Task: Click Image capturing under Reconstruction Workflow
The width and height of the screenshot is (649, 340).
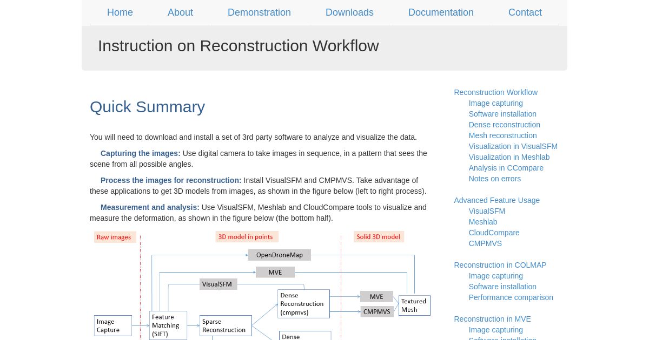Action: click(496, 103)
